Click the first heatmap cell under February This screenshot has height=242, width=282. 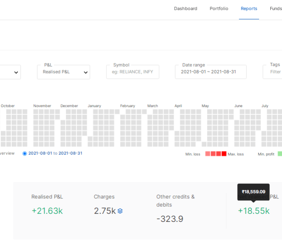pos(122,117)
